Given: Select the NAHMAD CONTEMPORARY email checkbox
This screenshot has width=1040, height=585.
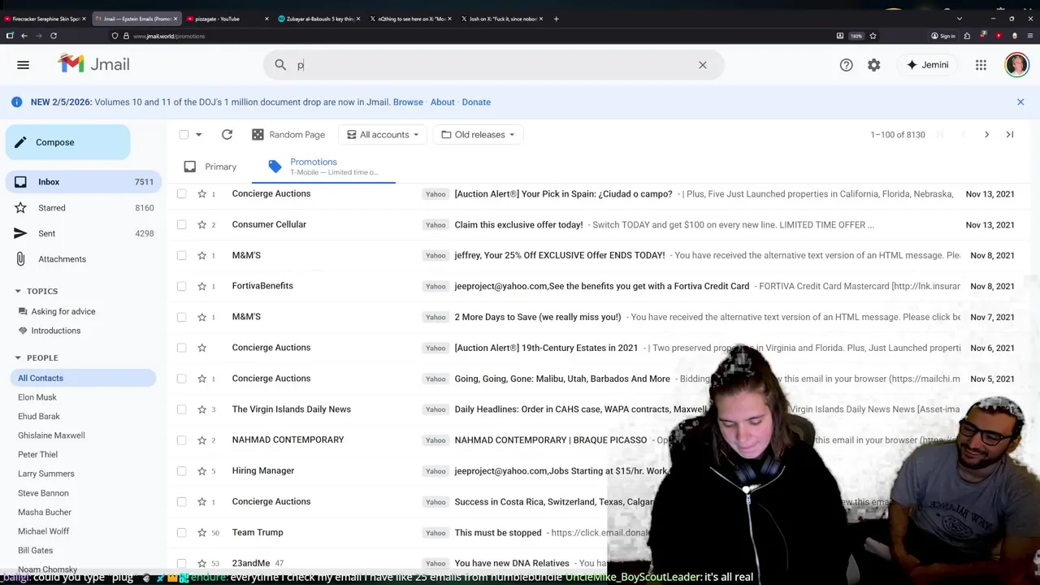Looking at the screenshot, I should click(x=181, y=440).
